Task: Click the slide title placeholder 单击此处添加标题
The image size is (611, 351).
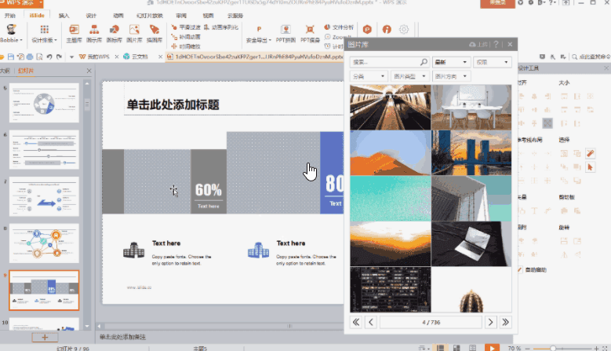Action: click(173, 104)
